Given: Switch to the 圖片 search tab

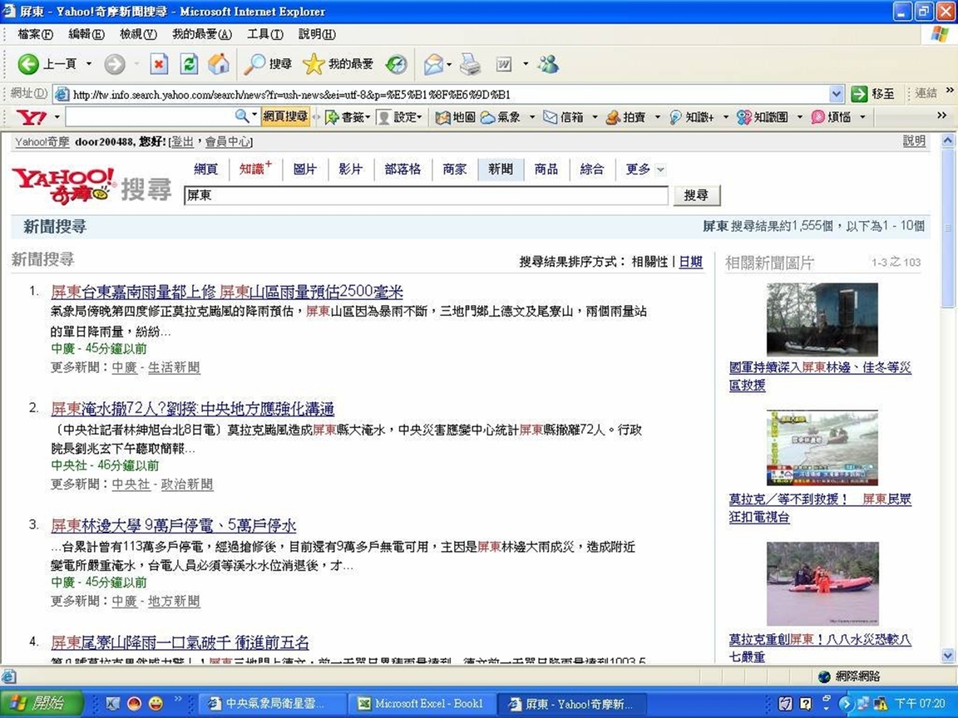Looking at the screenshot, I should click(305, 170).
